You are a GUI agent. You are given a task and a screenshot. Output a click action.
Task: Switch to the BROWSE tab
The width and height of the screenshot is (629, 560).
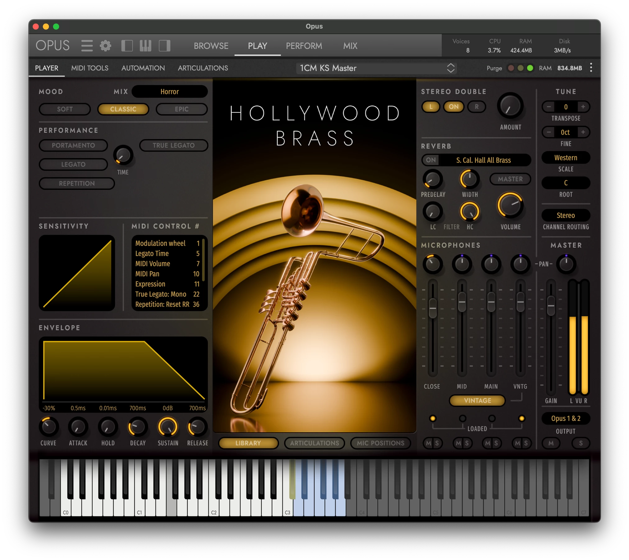click(211, 46)
